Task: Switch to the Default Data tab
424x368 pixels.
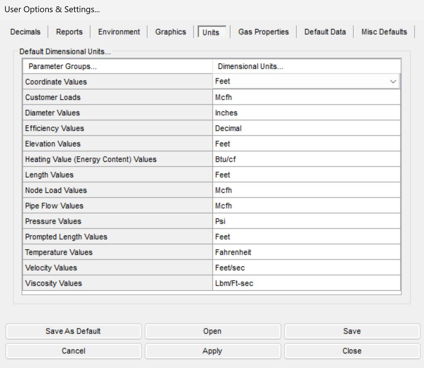Action: click(325, 32)
